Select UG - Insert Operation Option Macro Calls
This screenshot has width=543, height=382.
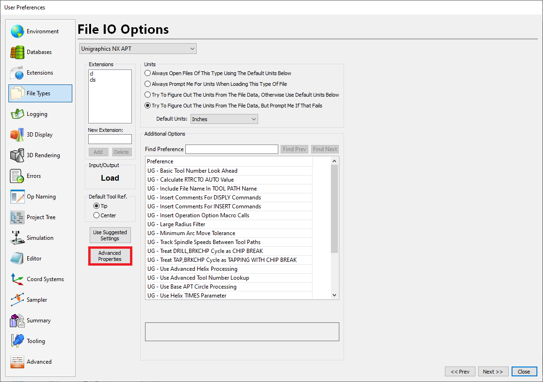pos(229,215)
